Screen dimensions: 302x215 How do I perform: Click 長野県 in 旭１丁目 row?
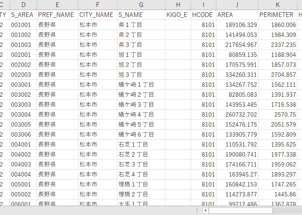(x=58, y=55)
